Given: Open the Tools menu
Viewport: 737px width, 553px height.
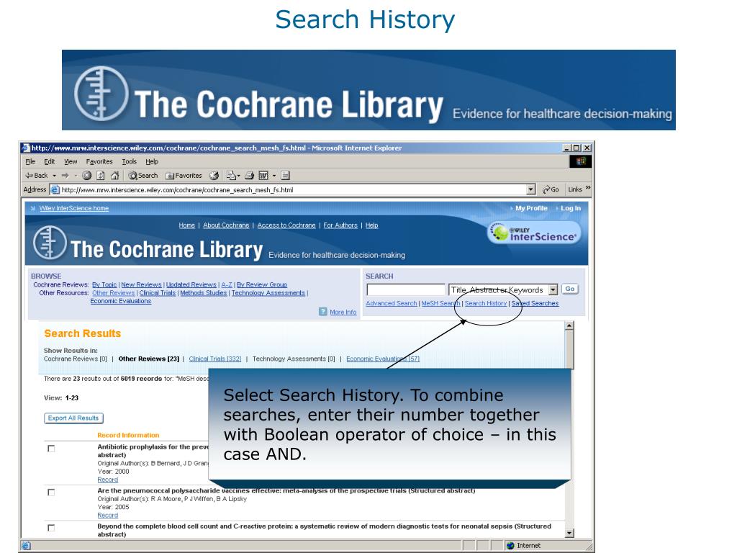Looking at the screenshot, I should point(130,161).
